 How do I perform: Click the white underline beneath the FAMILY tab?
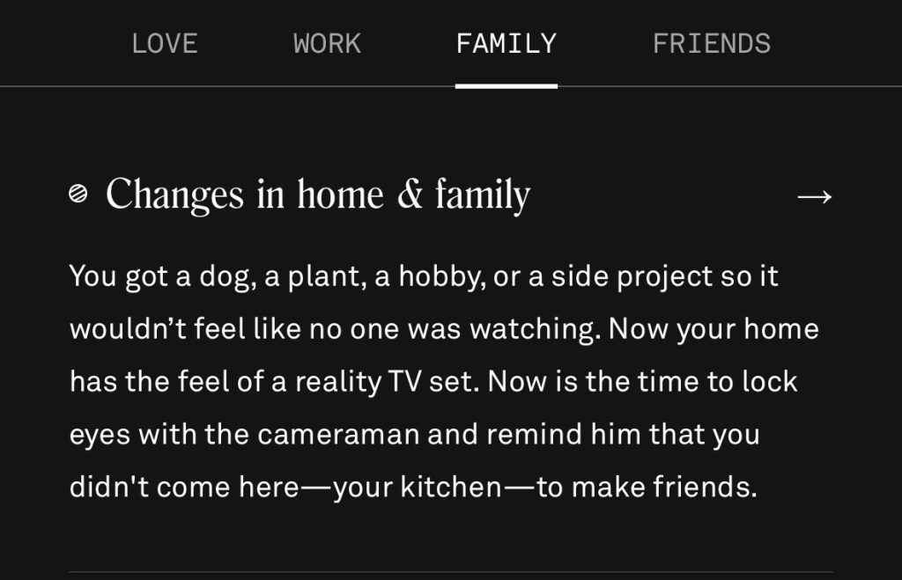point(506,86)
